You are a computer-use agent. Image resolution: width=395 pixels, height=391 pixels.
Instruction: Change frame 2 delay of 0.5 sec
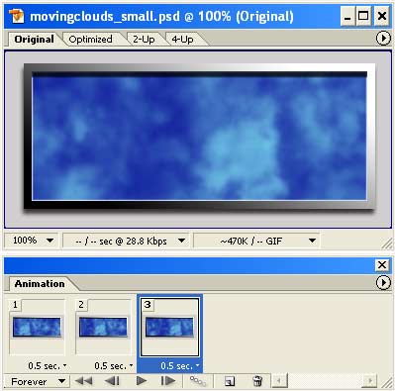pos(114,366)
